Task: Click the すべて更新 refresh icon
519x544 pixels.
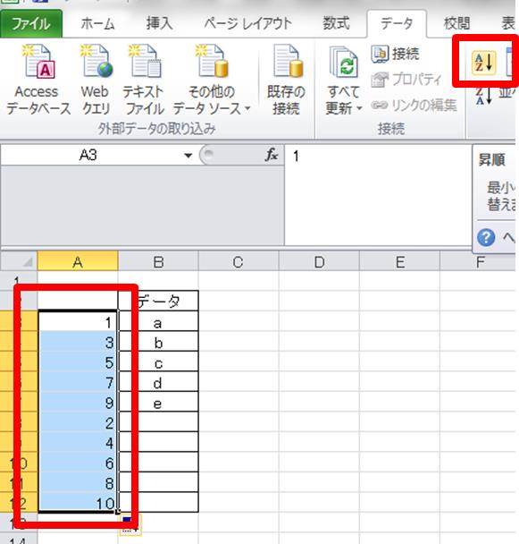Action: pyautogui.click(x=343, y=64)
